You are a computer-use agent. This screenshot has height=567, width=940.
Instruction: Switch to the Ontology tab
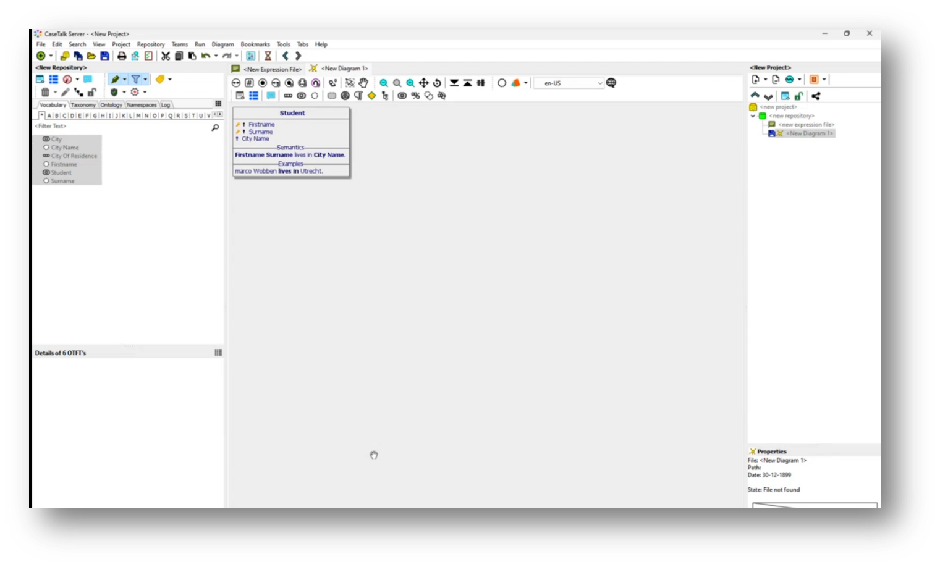tap(111, 105)
